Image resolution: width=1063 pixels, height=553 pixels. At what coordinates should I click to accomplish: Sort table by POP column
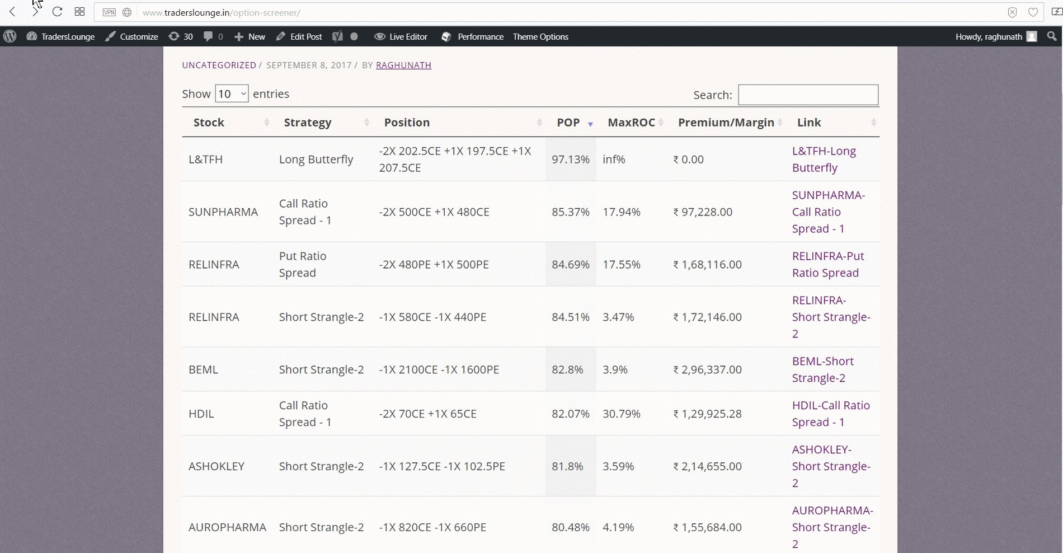click(x=571, y=122)
